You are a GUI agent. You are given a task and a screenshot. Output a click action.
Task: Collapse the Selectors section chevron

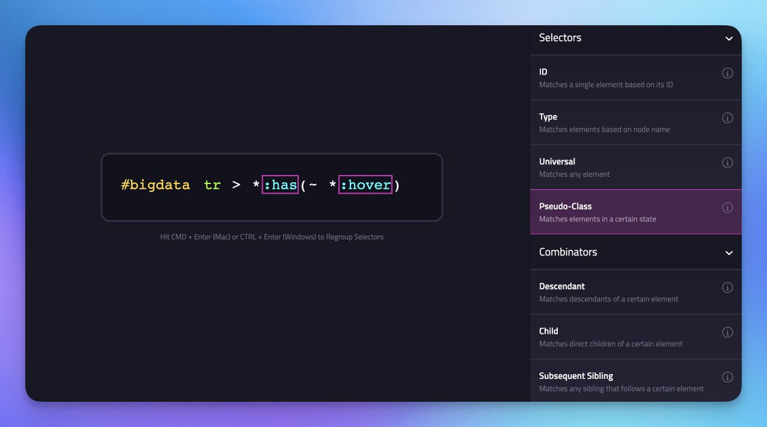coord(729,38)
